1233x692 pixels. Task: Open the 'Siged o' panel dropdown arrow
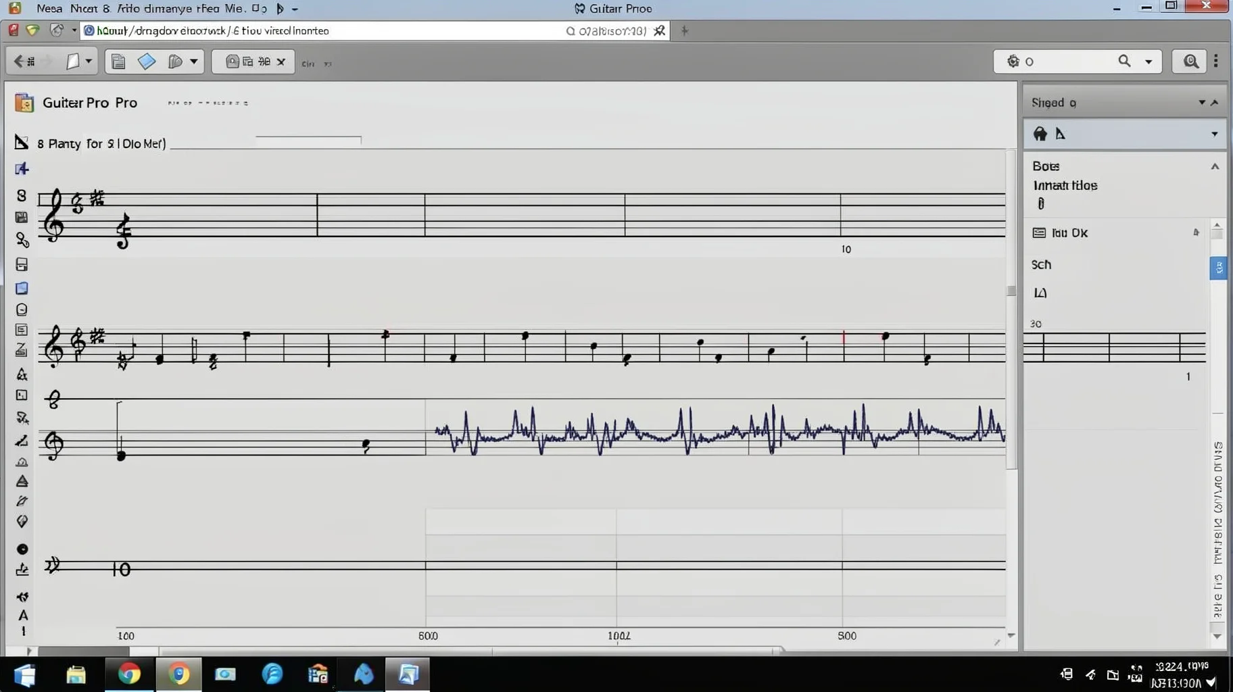[1202, 103]
